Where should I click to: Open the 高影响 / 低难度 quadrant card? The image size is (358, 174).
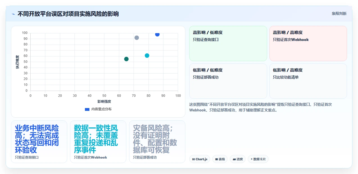coord(228,43)
